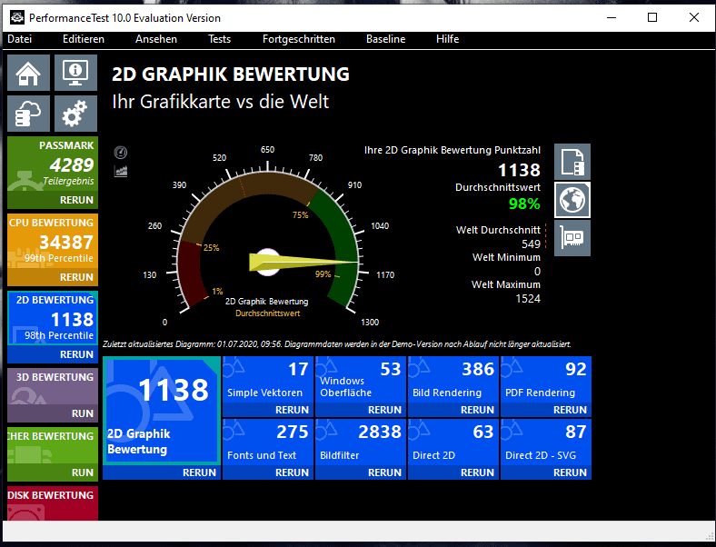Open the system information monitor icon
The image size is (716, 547).
(75, 73)
